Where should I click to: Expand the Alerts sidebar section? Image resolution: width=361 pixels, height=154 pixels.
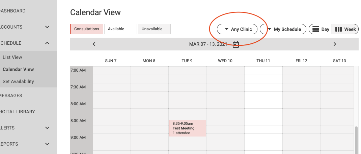click(x=47, y=128)
